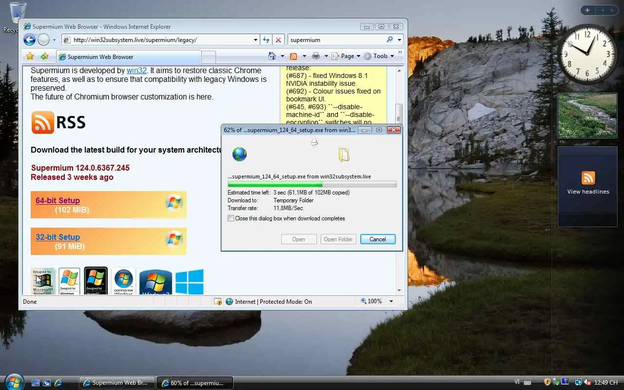
Task: Switch to 60% of ...supermiu... taskbar button
Action: (195, 383)
